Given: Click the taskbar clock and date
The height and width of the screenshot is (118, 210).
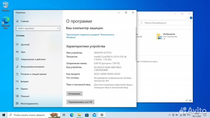Looking at the screenshot, I should [197, 115].
